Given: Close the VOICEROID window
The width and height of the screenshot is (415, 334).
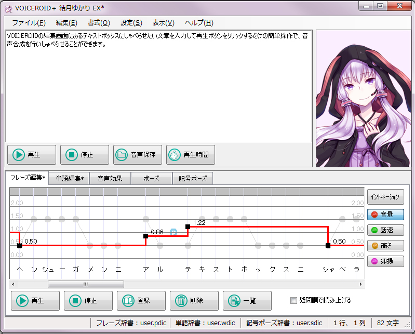Looking at the screenshot, I should (x=399, y=6).
